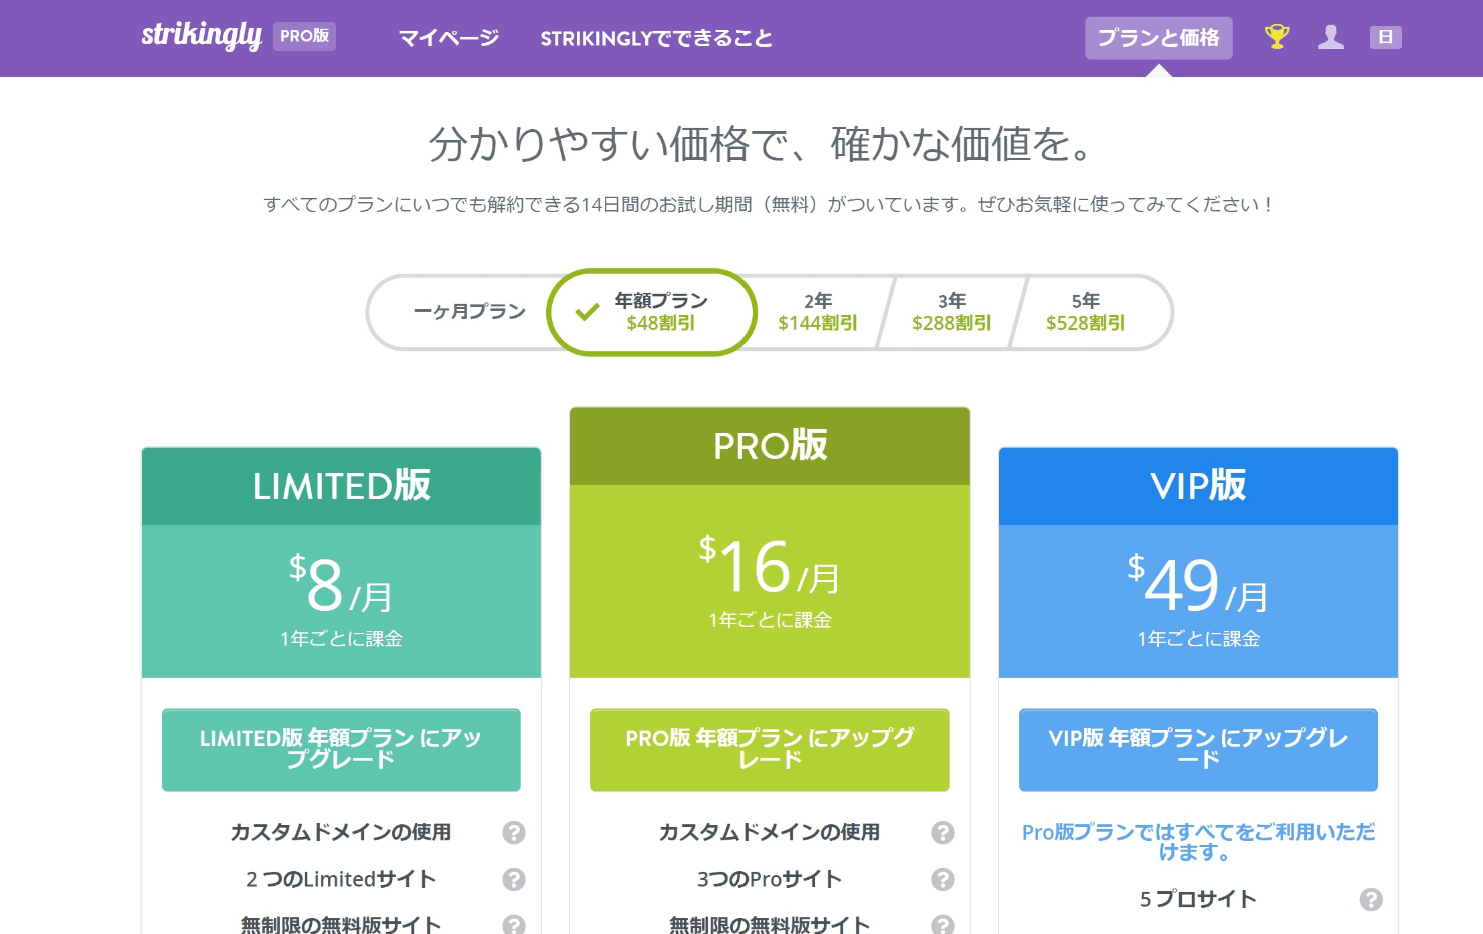The width and height of the screenshot is (1483, 934).
Task: Click the trophy achievements icon in header
Action: click(x=1277, y=38)
